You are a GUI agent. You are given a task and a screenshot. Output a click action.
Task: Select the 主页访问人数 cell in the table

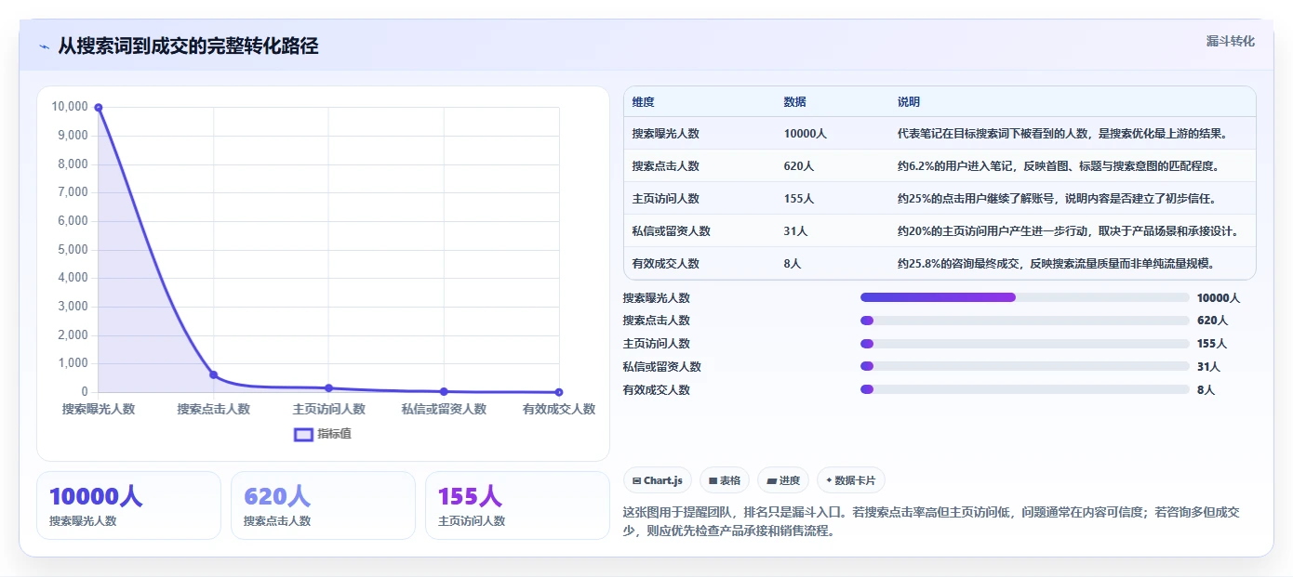click(x=666, y=199)
